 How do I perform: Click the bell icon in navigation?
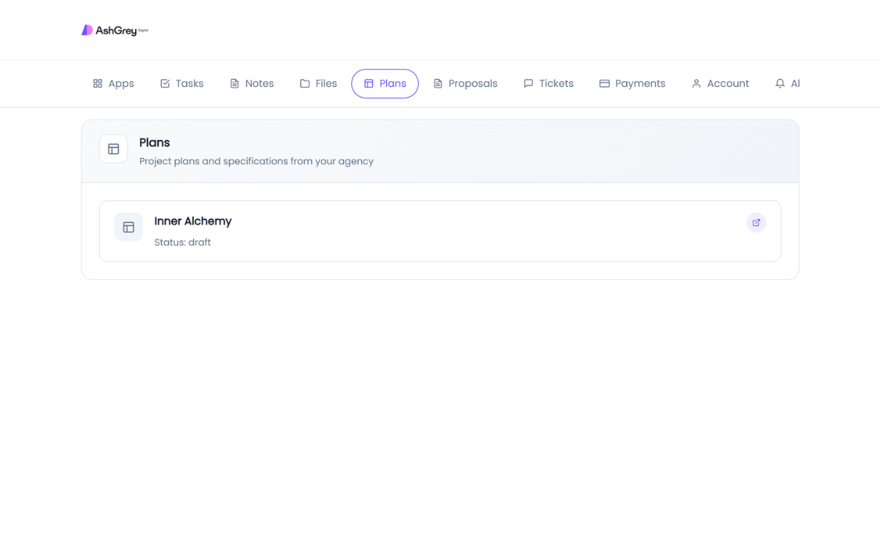click(780, 84)
